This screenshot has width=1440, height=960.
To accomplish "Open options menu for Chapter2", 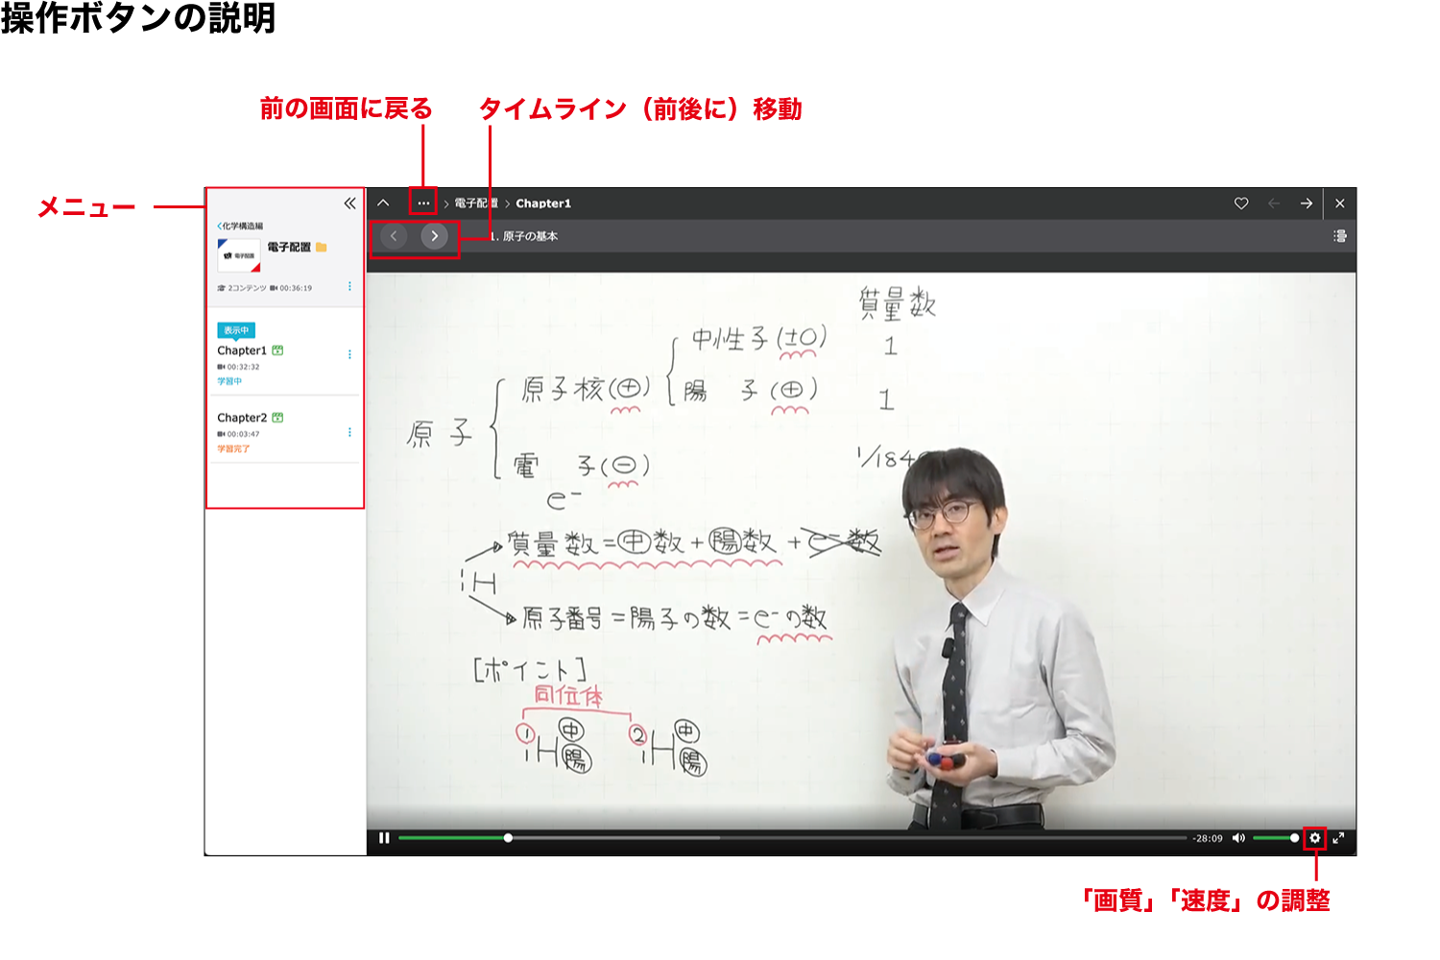I will [349, 432].
